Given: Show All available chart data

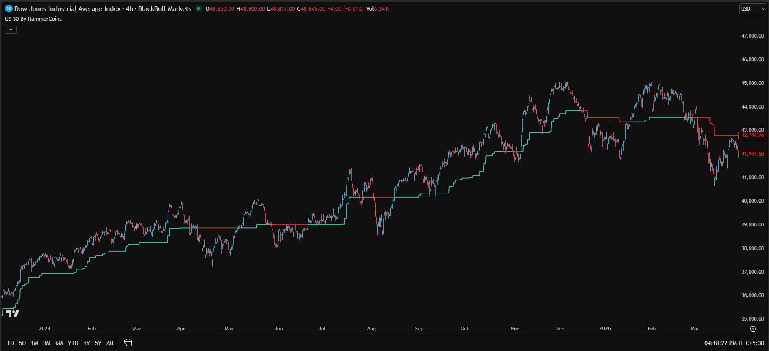Looking at the screenshot, I should 110,343.
